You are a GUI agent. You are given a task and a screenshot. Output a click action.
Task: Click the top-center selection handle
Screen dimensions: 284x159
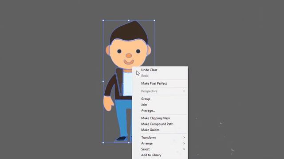click(x=129, y=21)
